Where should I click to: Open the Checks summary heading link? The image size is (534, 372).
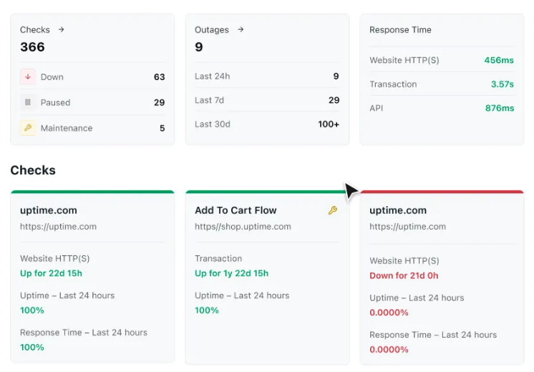35,30
